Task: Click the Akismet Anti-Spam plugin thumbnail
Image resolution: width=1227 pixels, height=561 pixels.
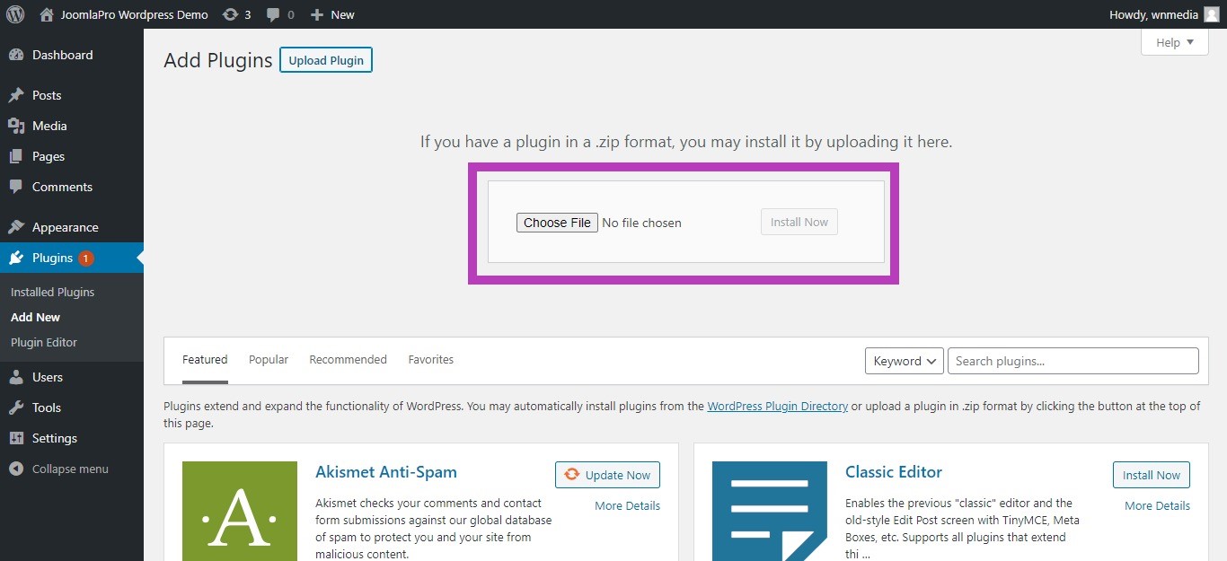Action: pyautogui.click(x=240, y=511)
